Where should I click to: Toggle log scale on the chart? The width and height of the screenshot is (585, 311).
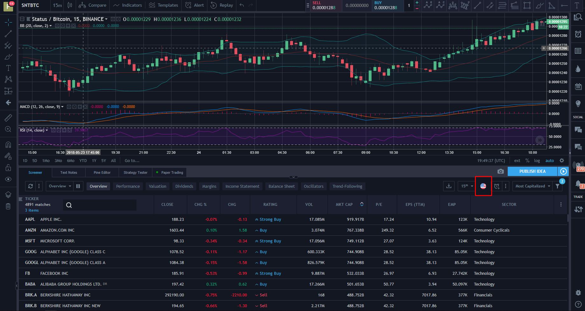[x=537, y=161]
